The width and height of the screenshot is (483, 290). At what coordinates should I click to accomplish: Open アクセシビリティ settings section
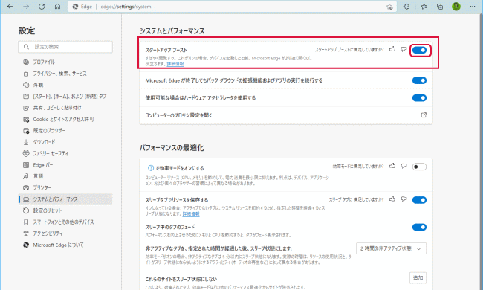[x=65, y=233]
